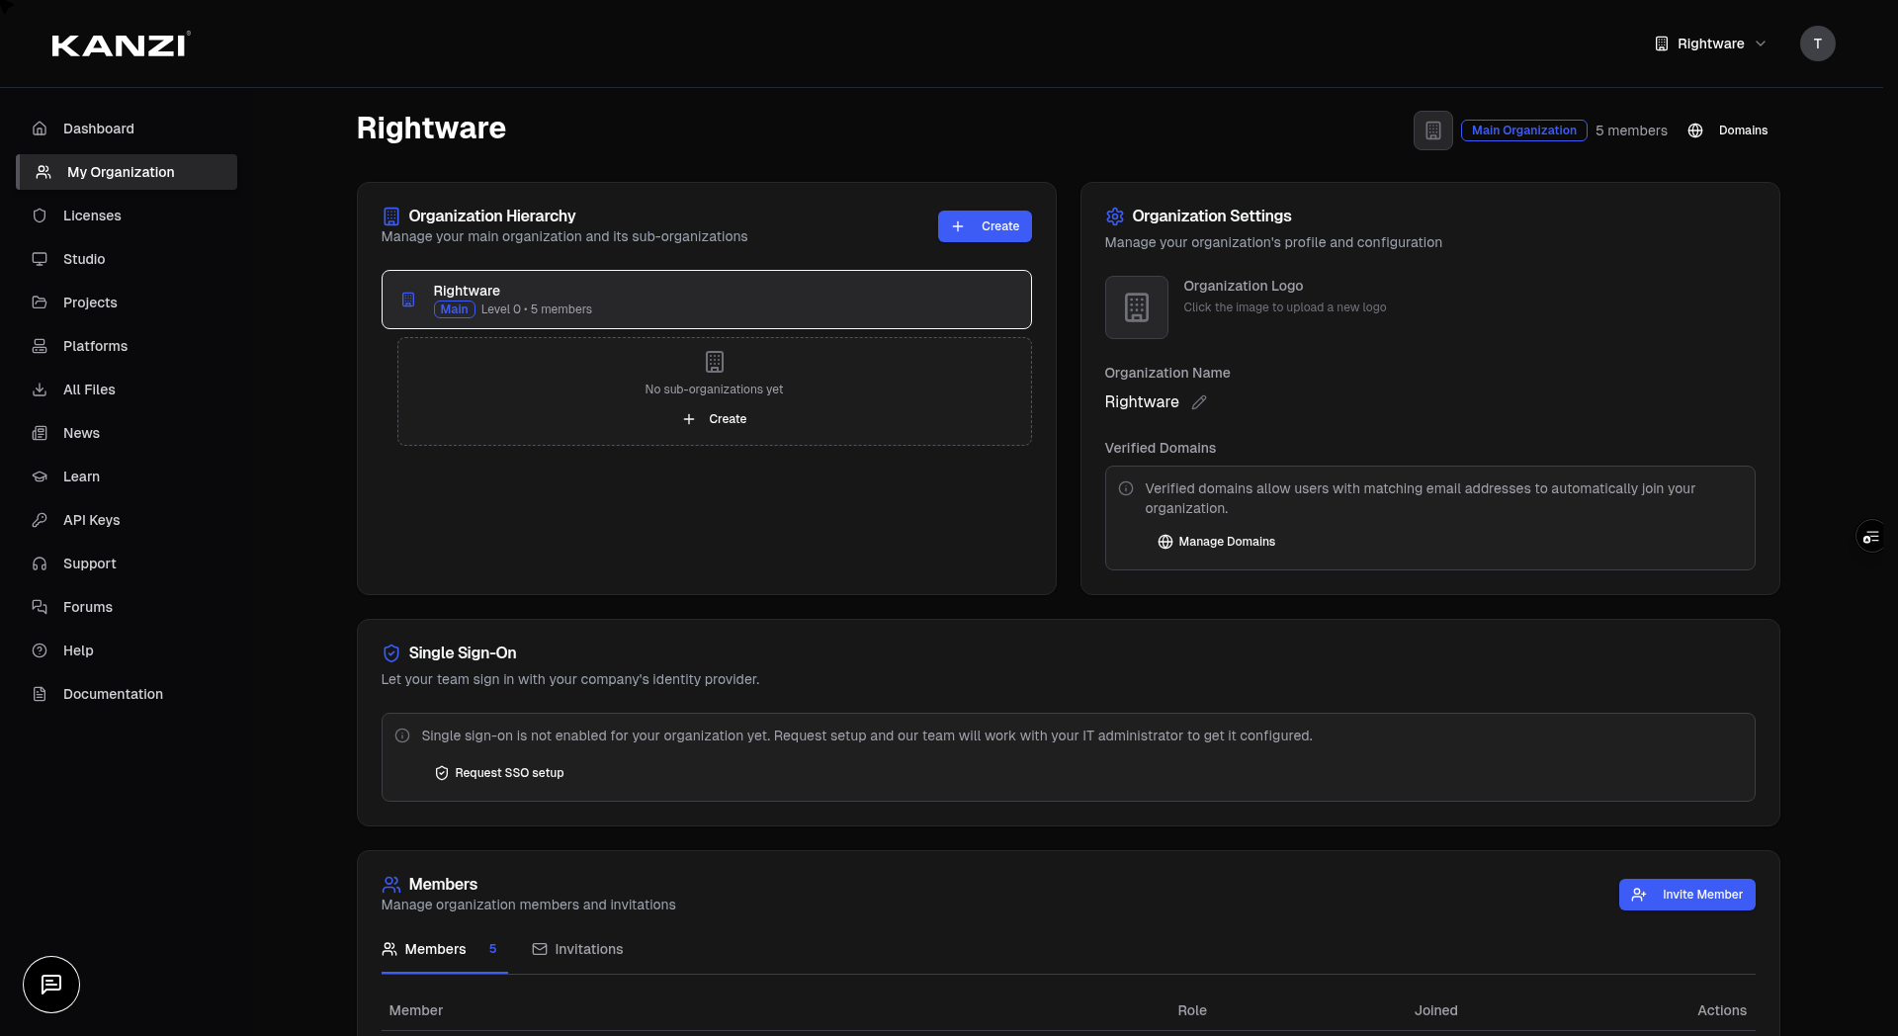Click the Manage Domains button

coord(1216,542)
